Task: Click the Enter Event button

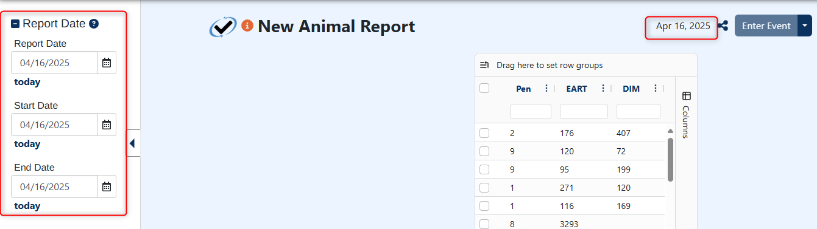Action: [766, 26]
